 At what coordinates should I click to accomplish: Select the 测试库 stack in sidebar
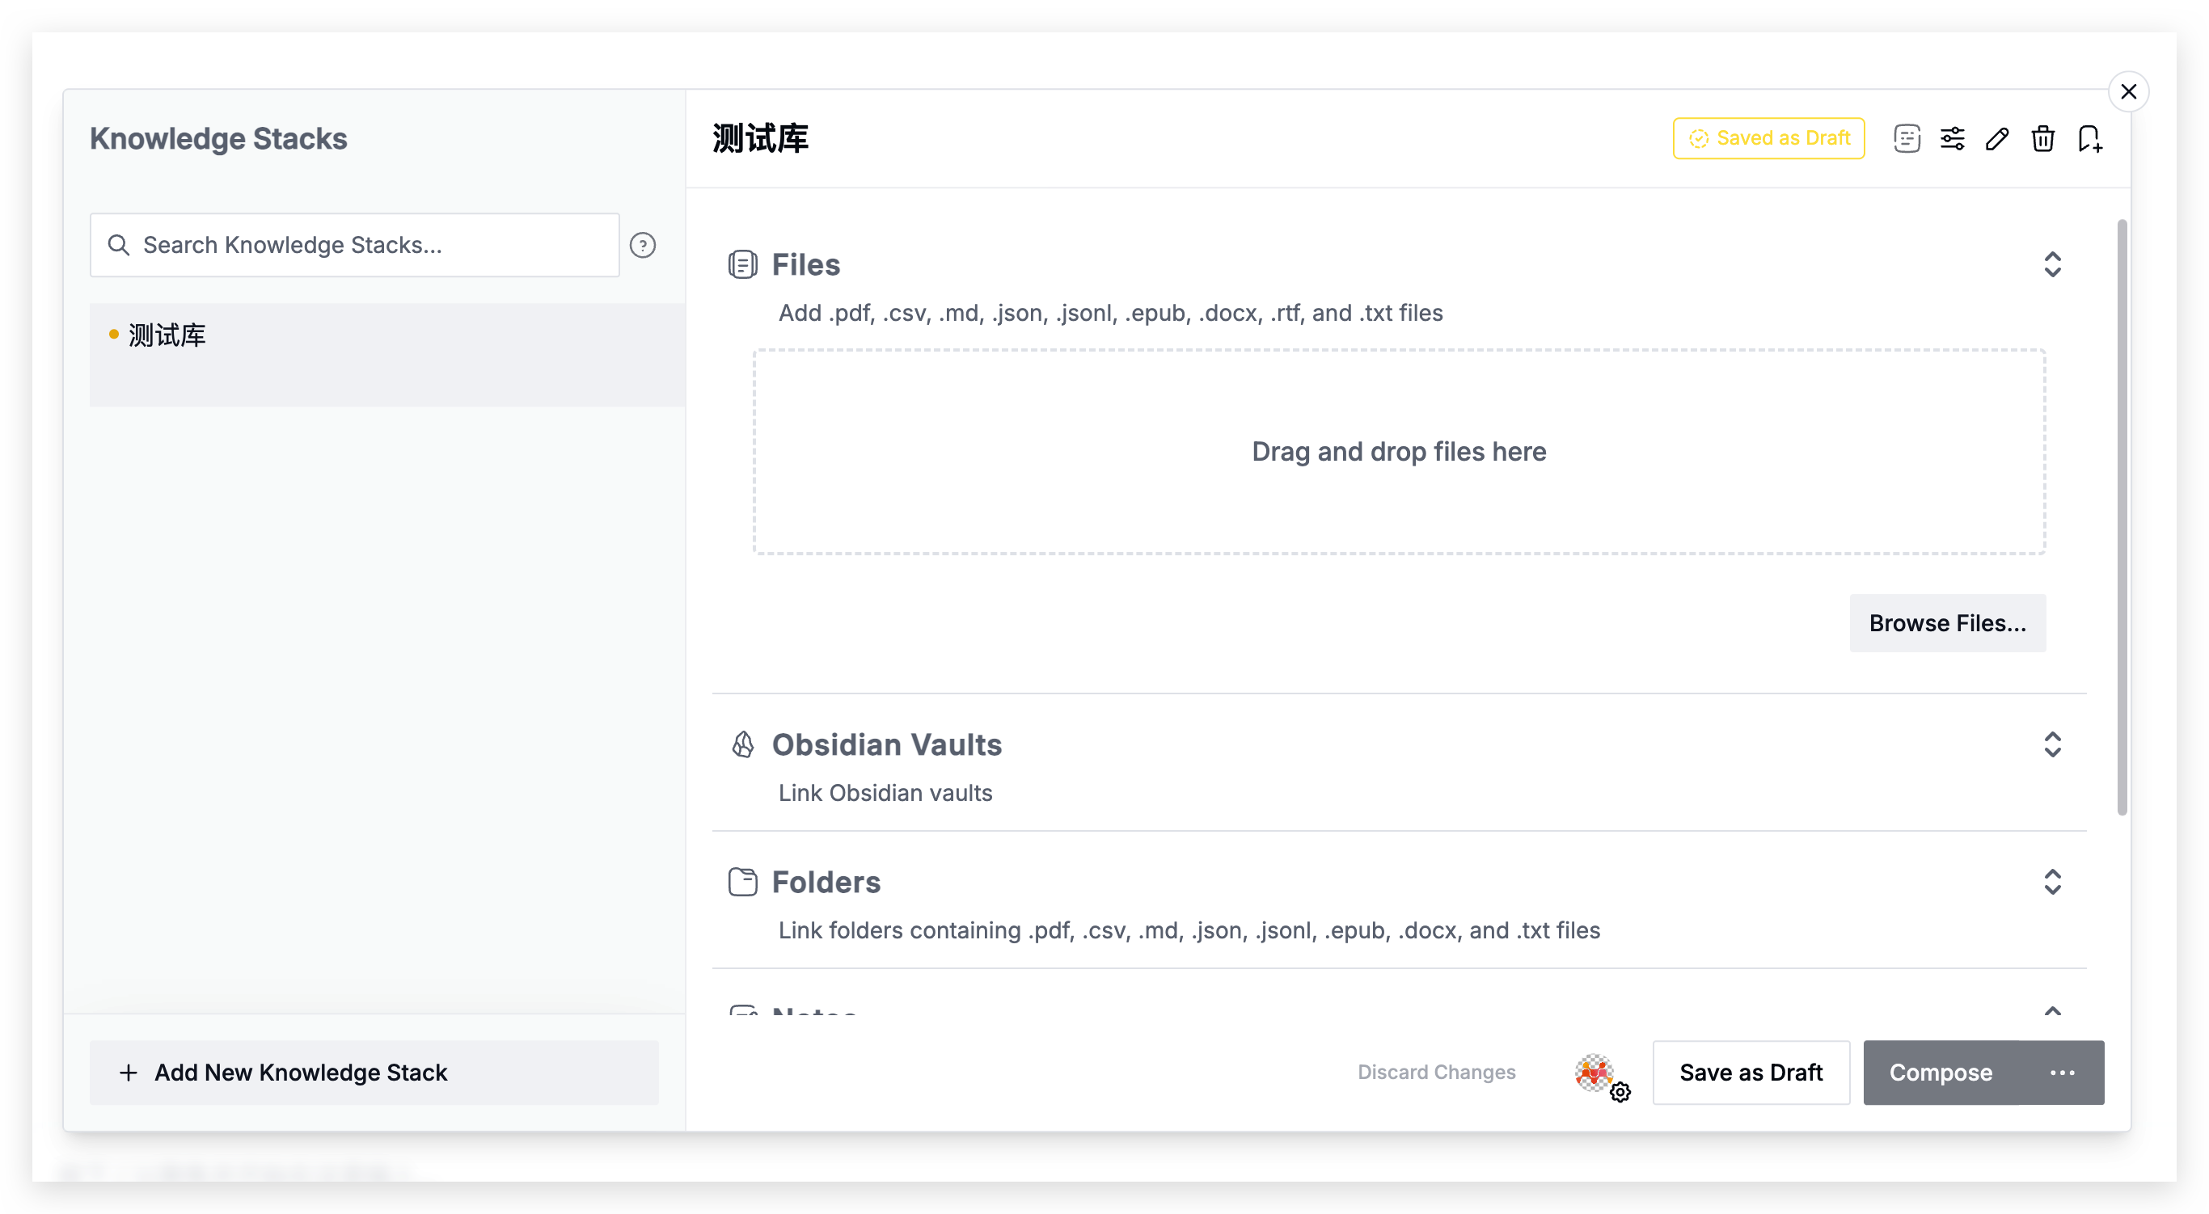387,353
